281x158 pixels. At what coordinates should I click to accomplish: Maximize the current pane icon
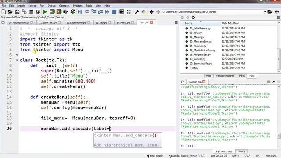click(122, 12)
